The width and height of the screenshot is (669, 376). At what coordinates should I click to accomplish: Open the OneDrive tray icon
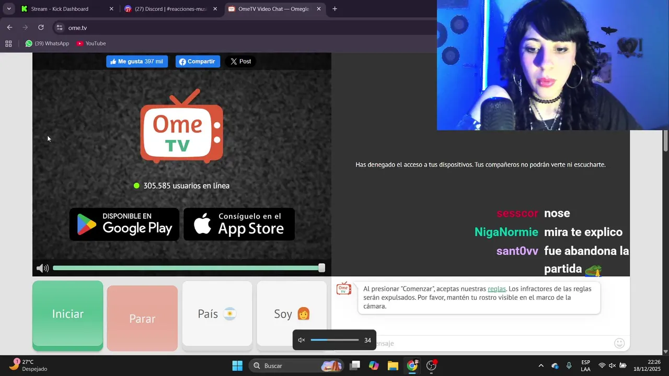[555, 366]
